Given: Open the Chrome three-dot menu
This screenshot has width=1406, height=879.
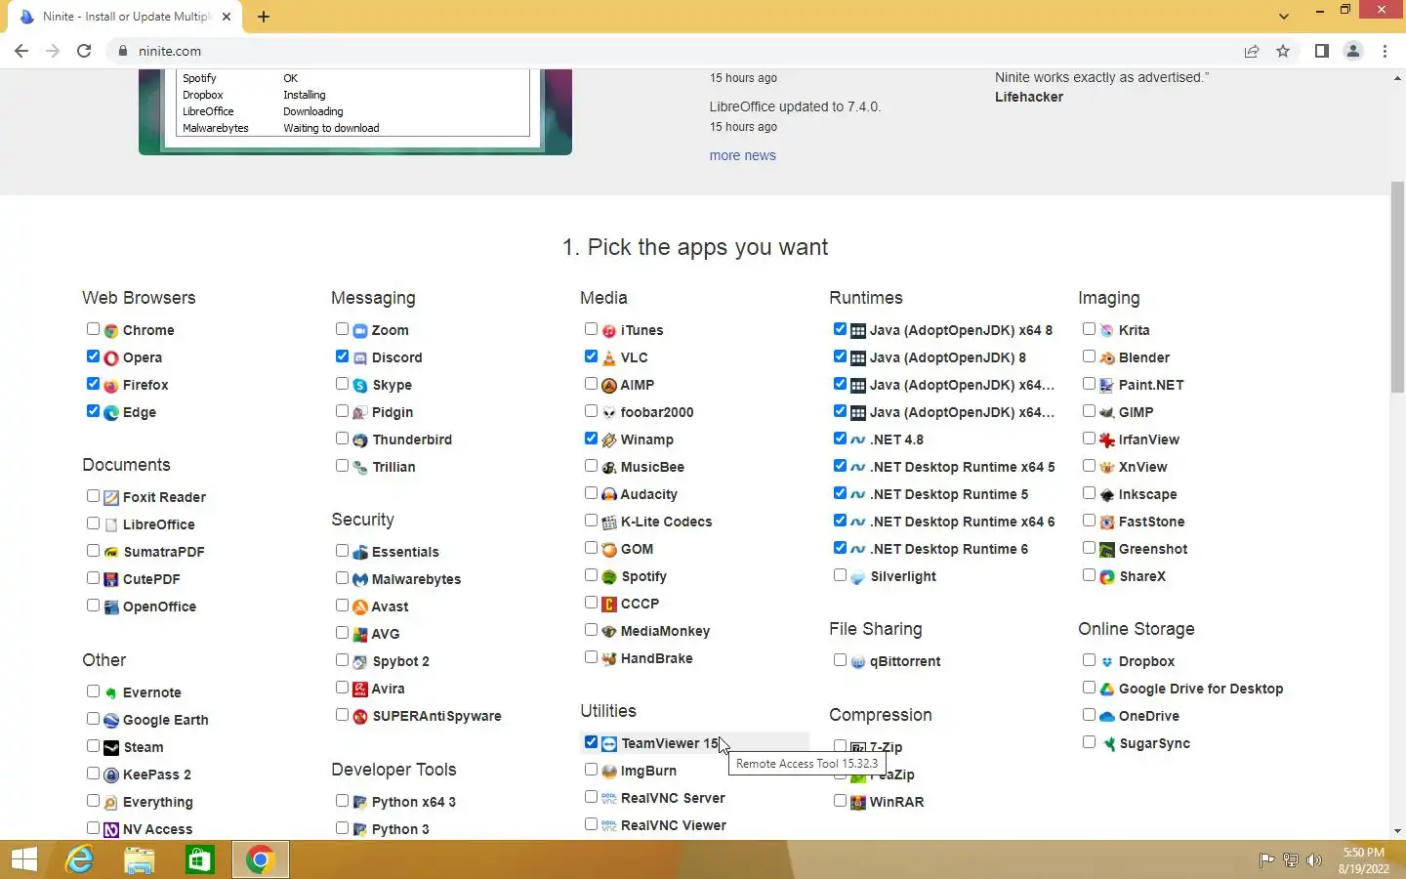Looking at the screenshot, I should [1385, 51].
